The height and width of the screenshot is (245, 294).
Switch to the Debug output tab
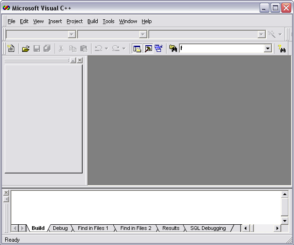pos(60,228)
